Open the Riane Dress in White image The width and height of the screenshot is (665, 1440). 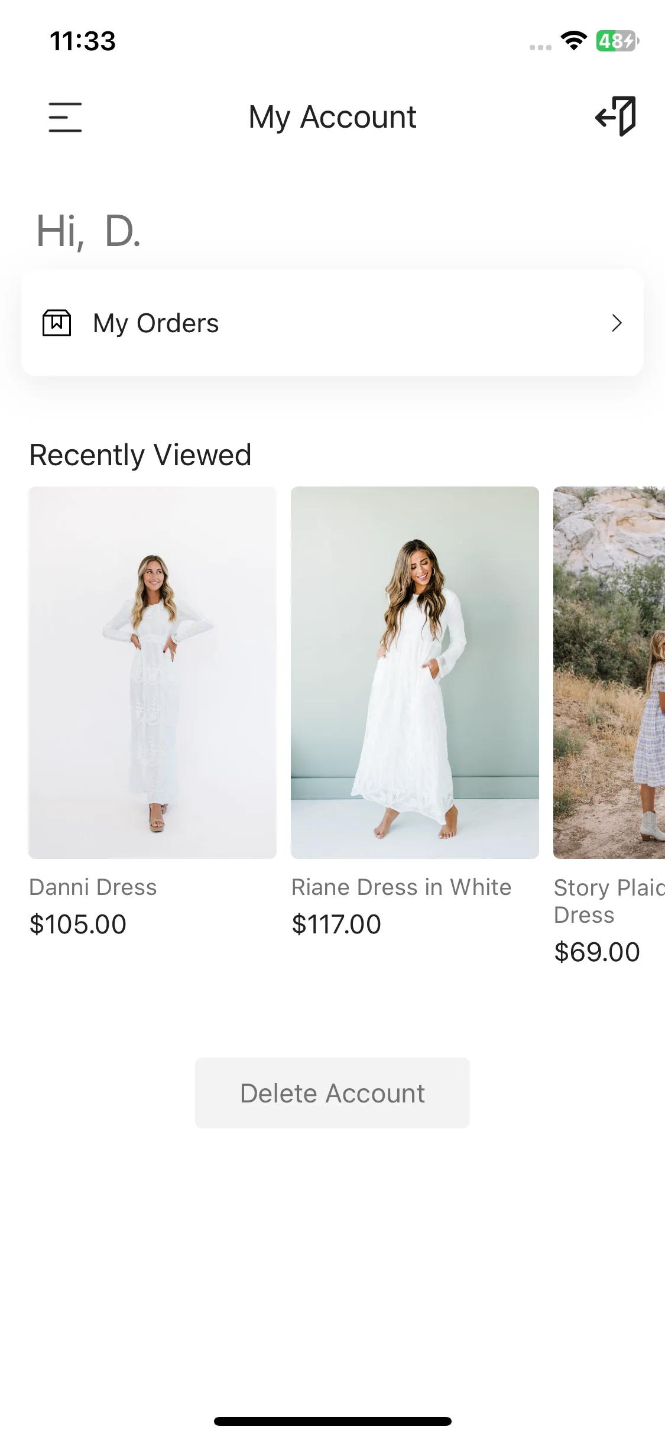[x=415, y=672]
